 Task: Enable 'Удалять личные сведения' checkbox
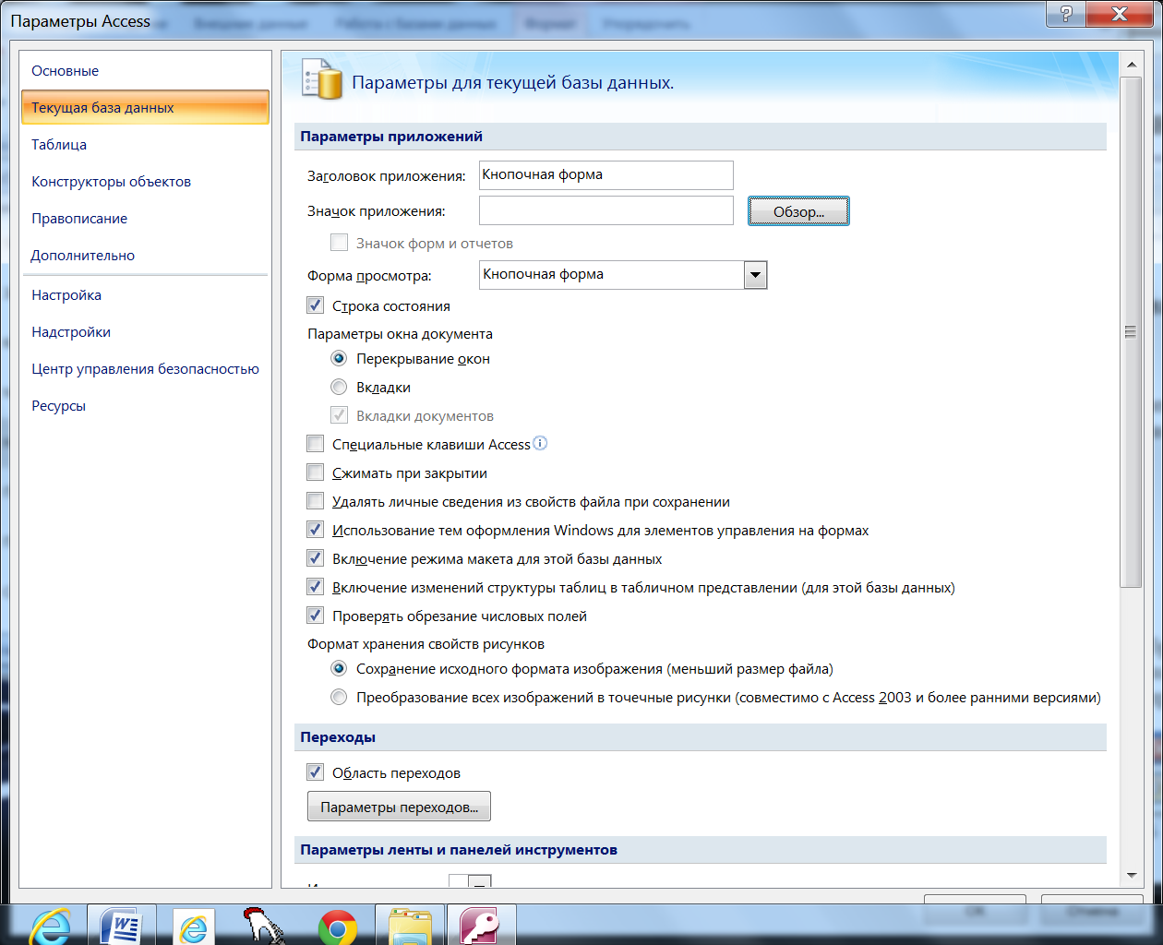coord(316,501)
